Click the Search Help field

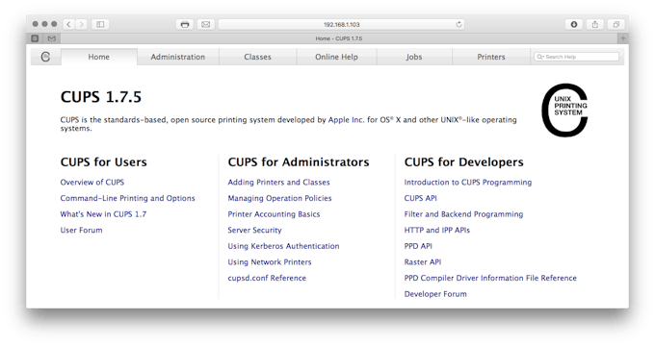tap(576, 57)
